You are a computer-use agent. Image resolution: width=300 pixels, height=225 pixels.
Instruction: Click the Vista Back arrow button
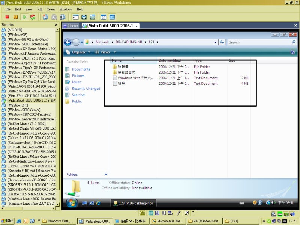pos(68,42)
